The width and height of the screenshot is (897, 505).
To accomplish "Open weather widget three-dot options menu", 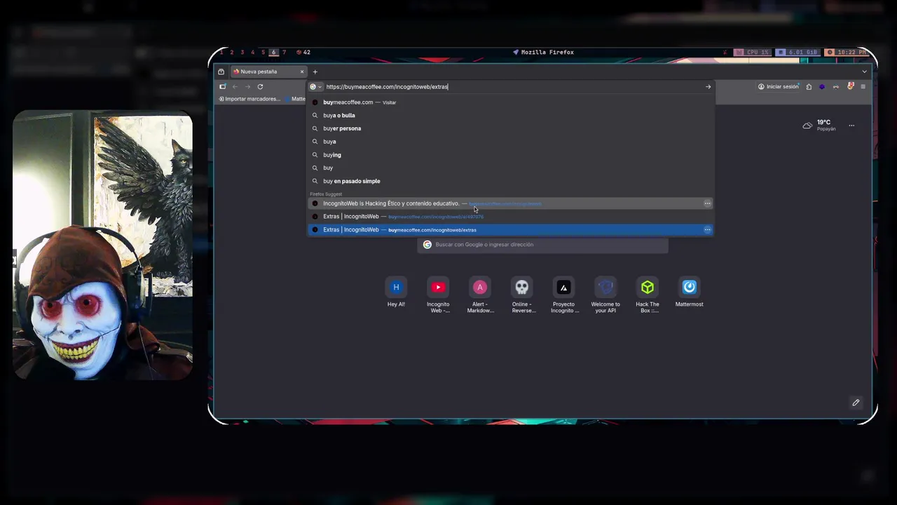I will (x=851, y=126).
